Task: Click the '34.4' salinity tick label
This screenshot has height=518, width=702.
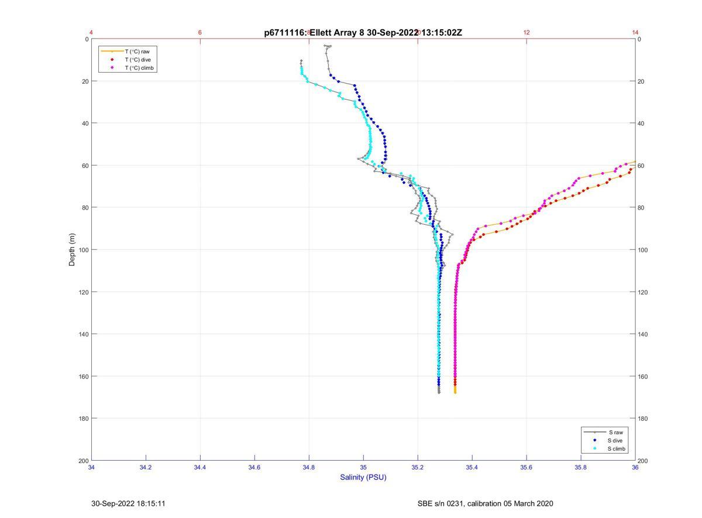Action: 200,467
